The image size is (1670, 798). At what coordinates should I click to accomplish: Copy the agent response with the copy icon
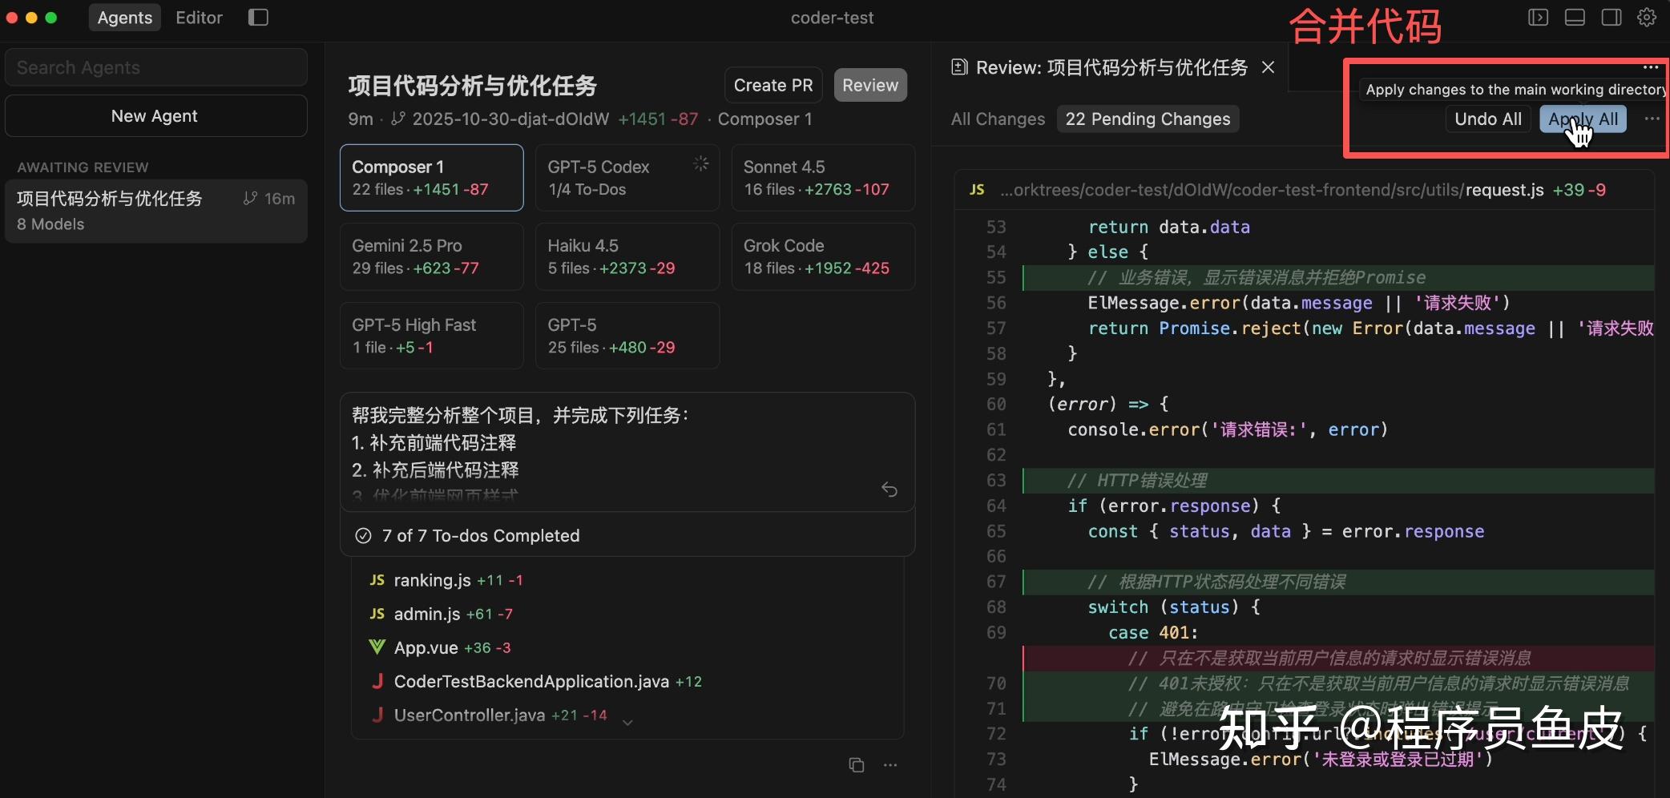[x=857, y=765]
